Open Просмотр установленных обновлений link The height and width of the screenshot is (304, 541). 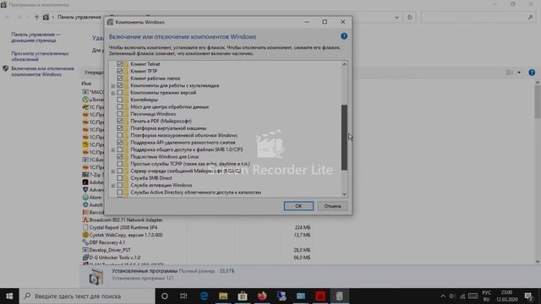click(40, 57)
